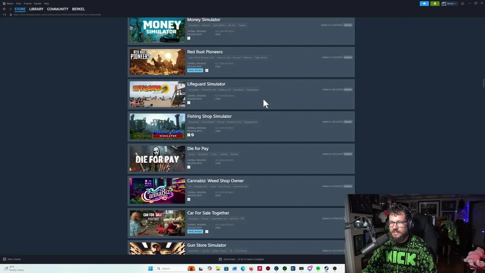485x273 pixels.
Task: Open the View menu
Action: (x=18, y=3)
